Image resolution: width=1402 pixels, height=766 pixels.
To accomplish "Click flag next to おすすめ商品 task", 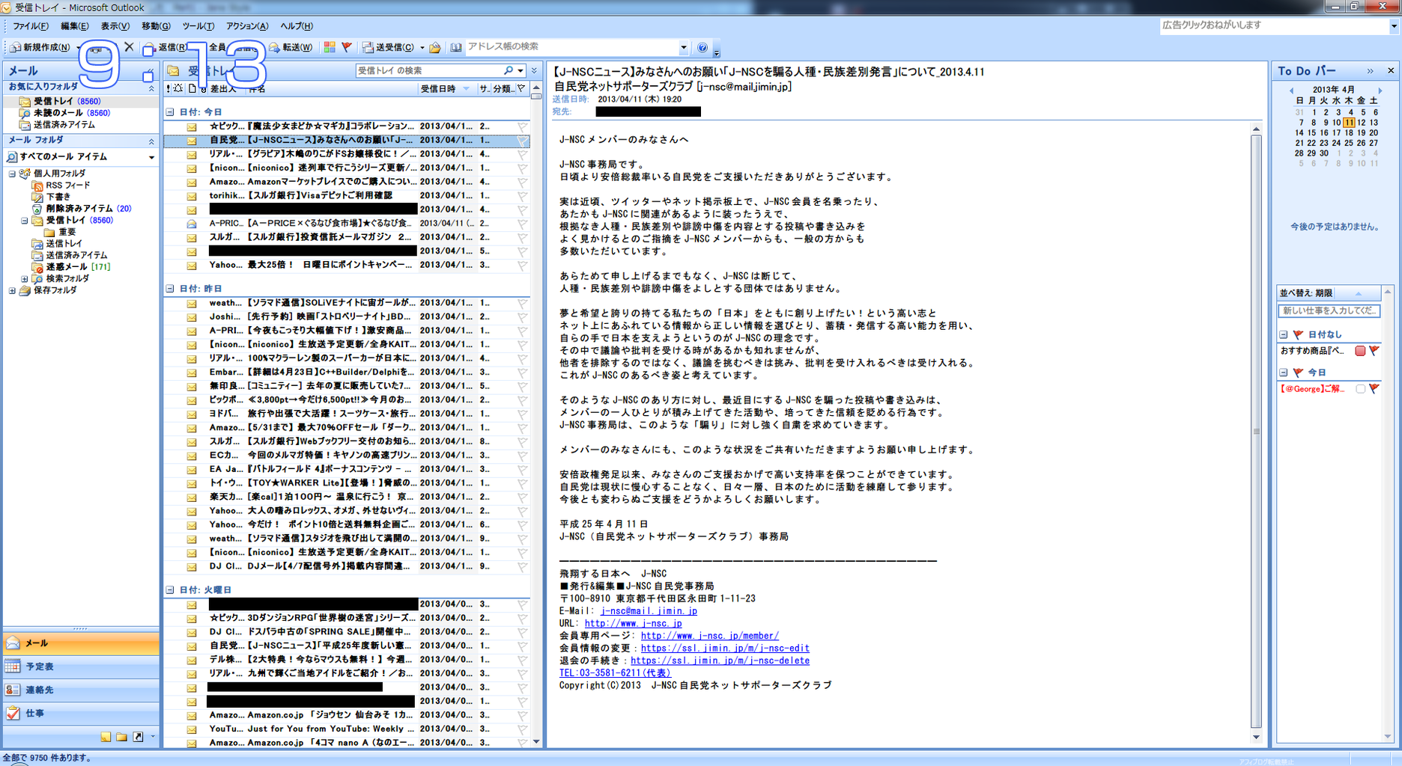I will pyautogui.click(x=1374, y=351).
